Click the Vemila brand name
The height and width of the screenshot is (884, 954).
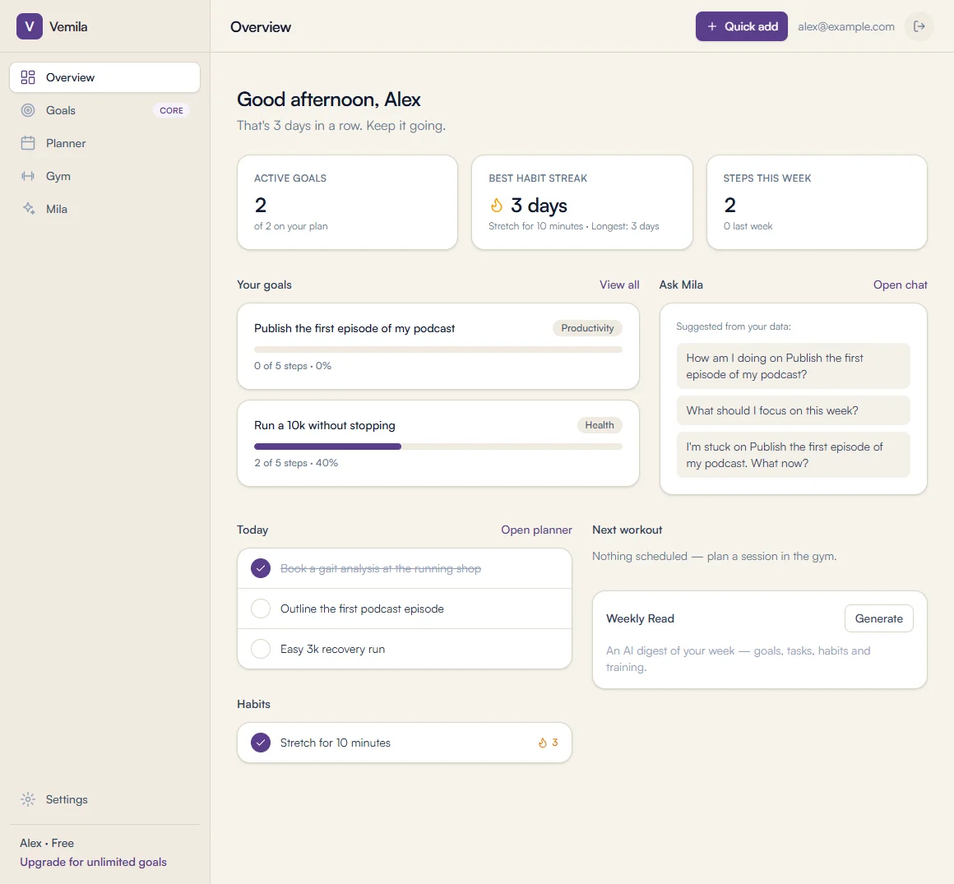tap(68, 27)
